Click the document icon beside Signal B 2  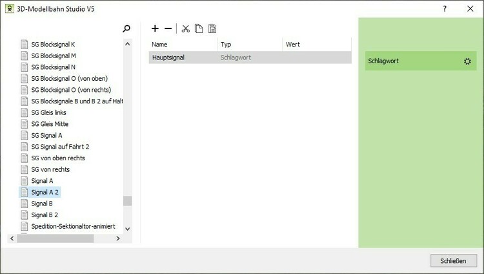tap(25, 215)
